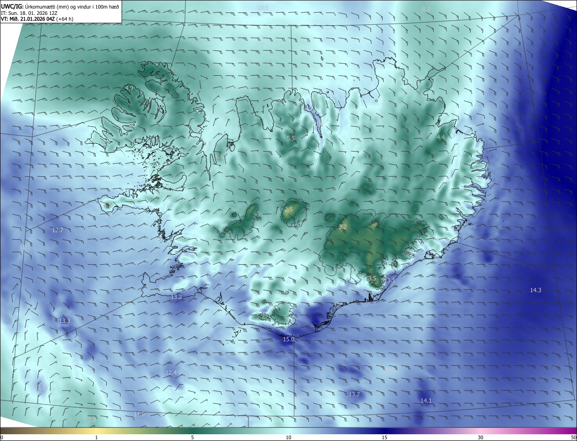Screen dimensions: 577x441
Task: Click the 7.8 value above the color bar
Action: click(92, 420)
